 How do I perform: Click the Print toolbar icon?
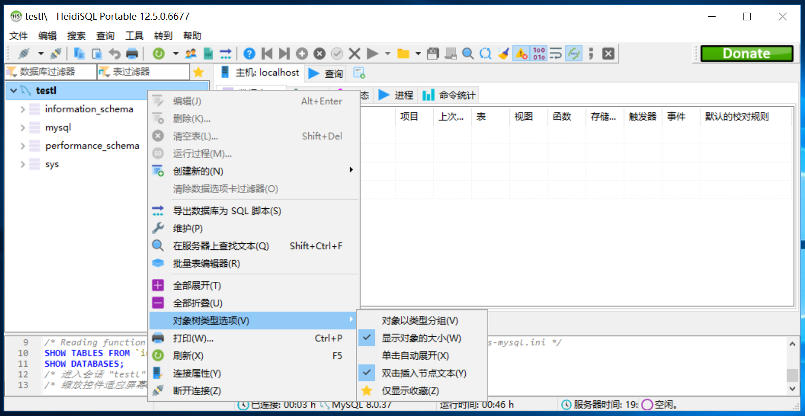click(132, 53)
